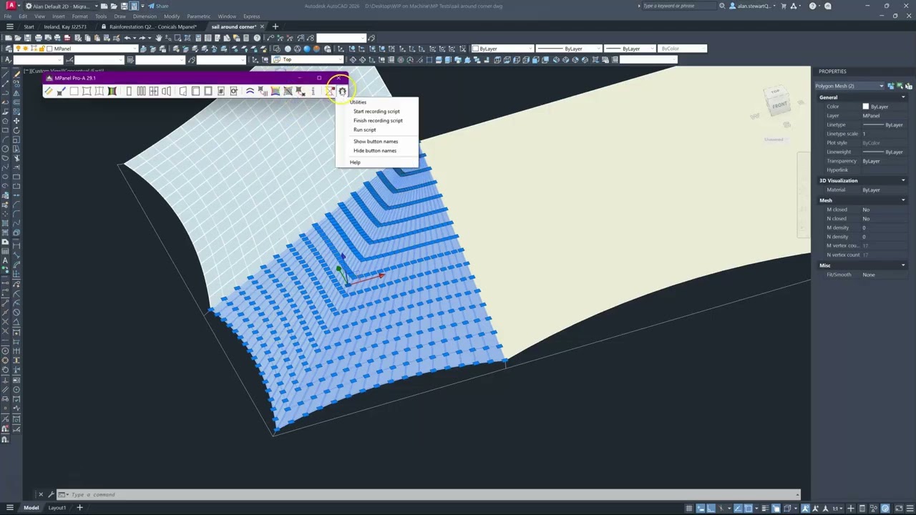
Task: Click the Color ByLayer white swatch in Properties
Action: point(865,107)
